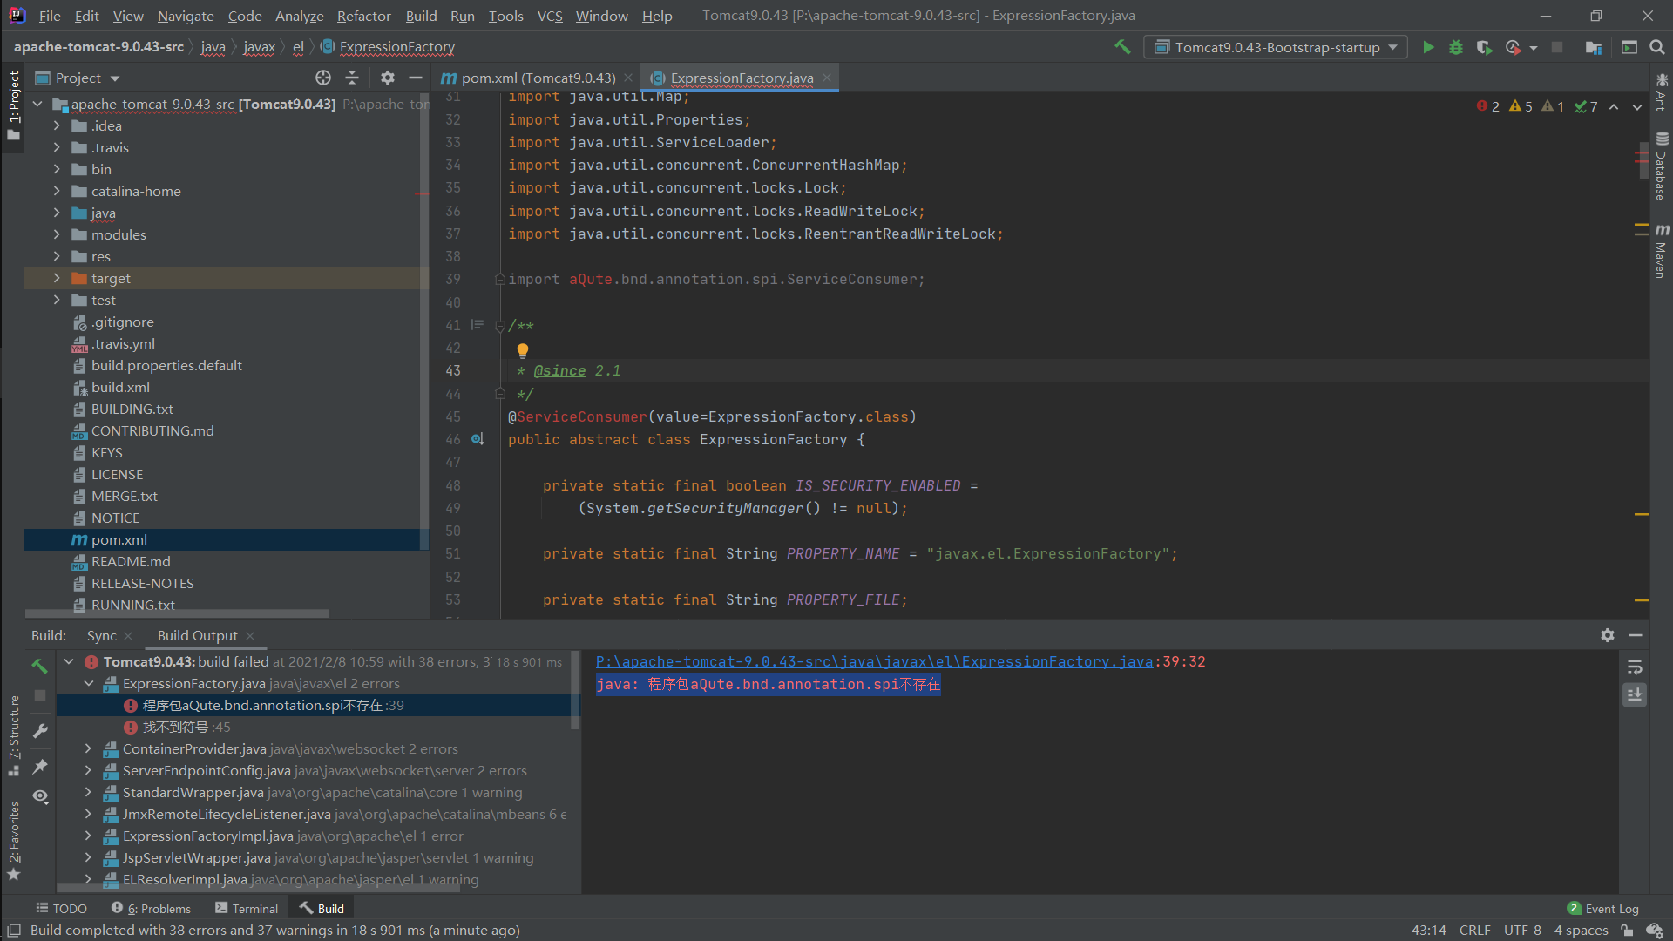
Task: Change line separator CRLF in status bar
Action: click(x=1474, y=931)
